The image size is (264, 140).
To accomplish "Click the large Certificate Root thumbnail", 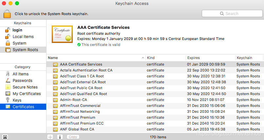I will pos(62,34).
